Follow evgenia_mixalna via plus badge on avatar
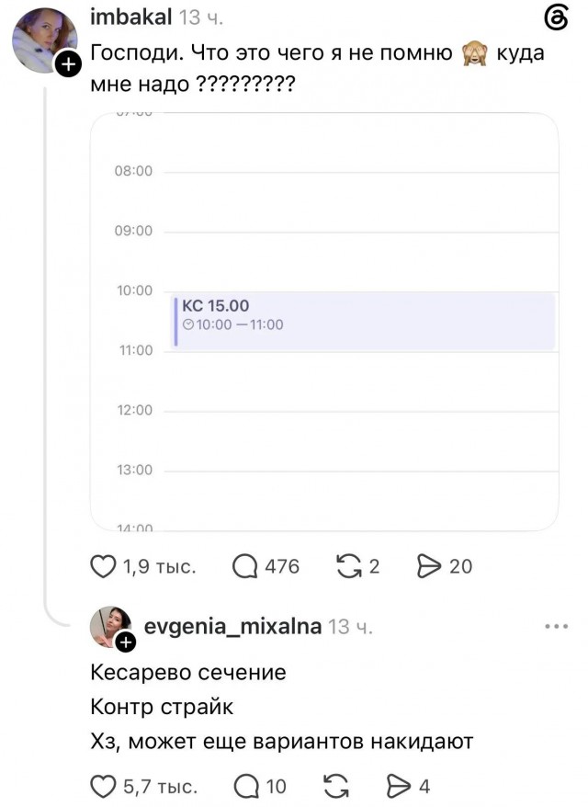This screenshot has width=588, height=807. (x=126, y=642)
